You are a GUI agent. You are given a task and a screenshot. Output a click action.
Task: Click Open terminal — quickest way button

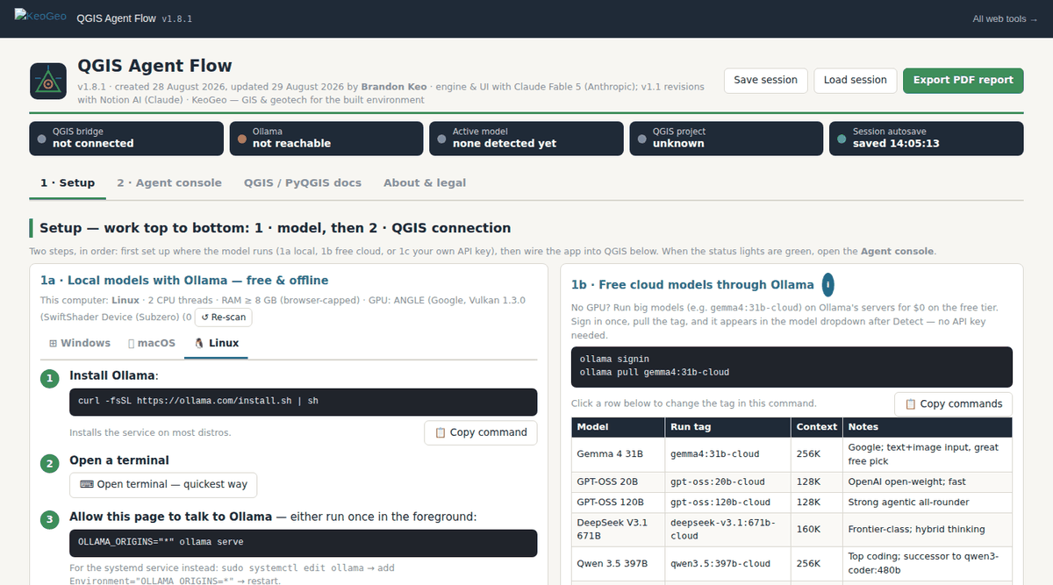coord(163,484)
